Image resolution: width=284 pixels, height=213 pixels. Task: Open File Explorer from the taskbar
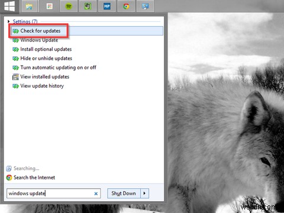[29, 7]
